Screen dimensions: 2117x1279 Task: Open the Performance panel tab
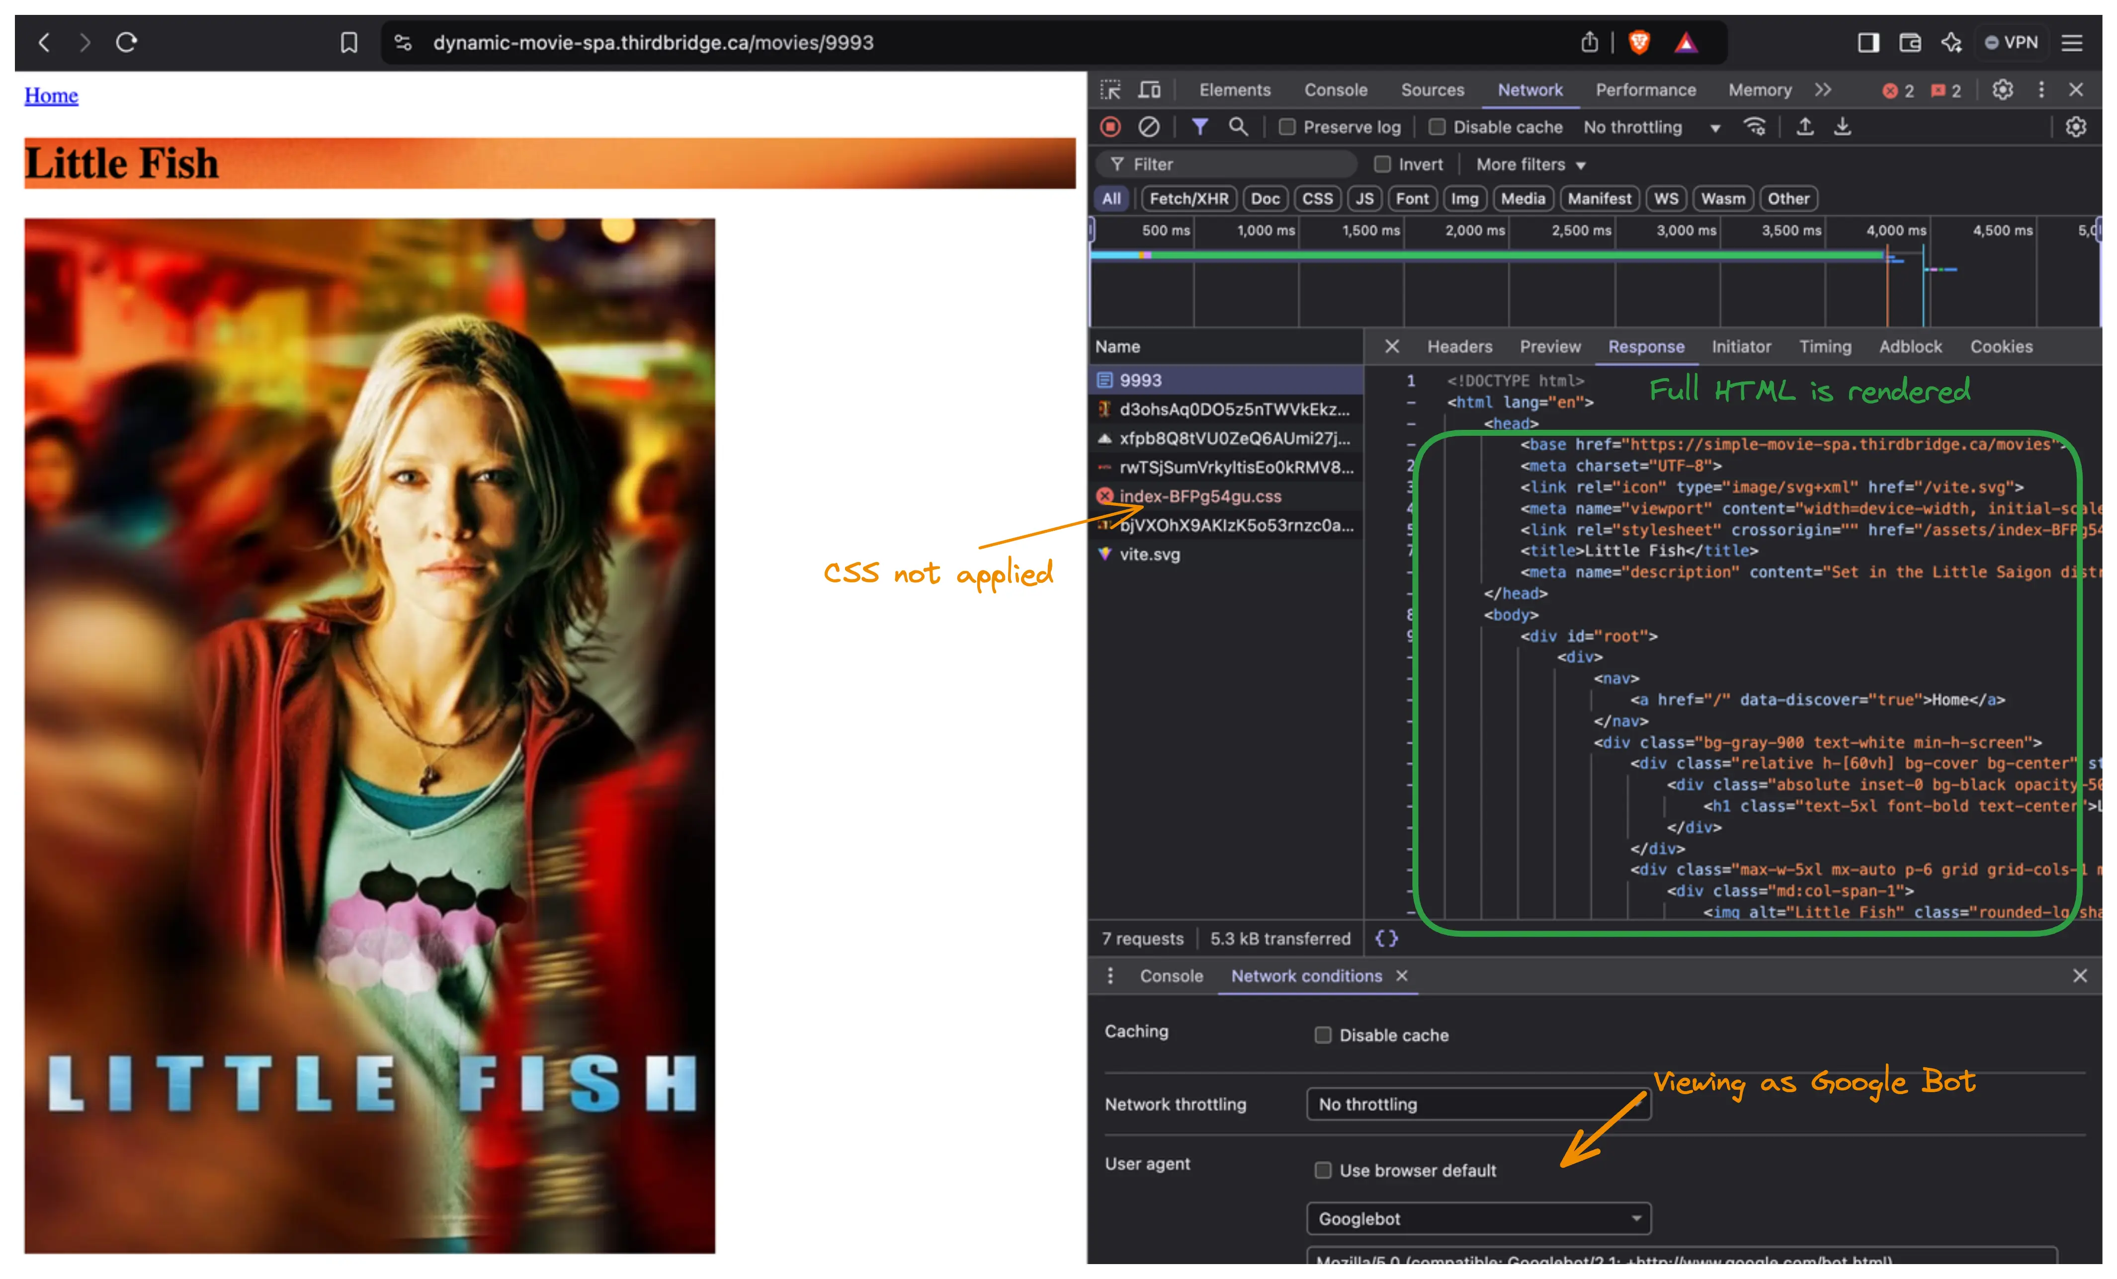[x=1645, y=89]
